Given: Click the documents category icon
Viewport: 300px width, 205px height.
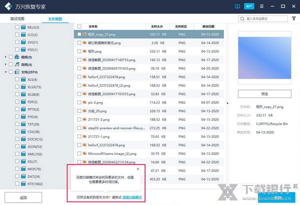Looking at the screenshot, I should [x=17, y=72].
